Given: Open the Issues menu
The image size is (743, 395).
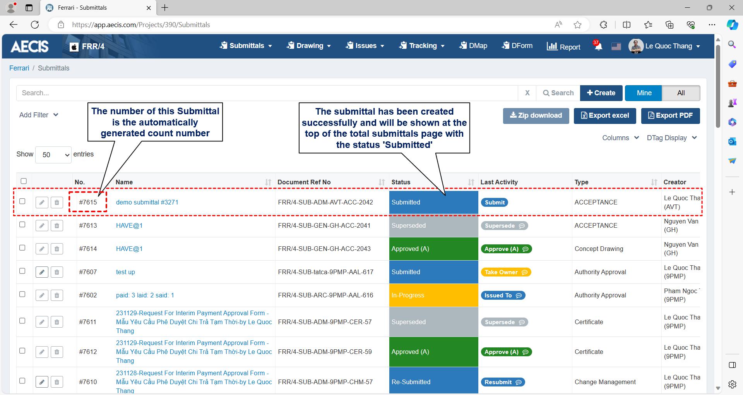Looking at the screenshot, I should pos(365,46).
